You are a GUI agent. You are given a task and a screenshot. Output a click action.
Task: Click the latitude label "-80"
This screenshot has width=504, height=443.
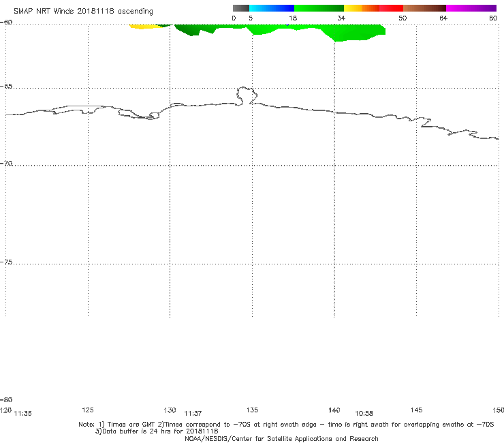click(x=6, y=400)
